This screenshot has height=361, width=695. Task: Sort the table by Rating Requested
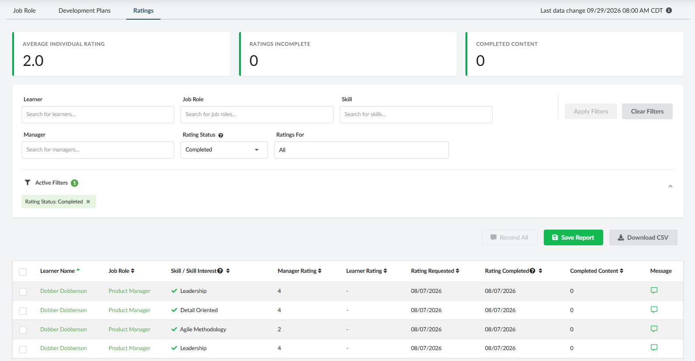click(x=435, y=271)
